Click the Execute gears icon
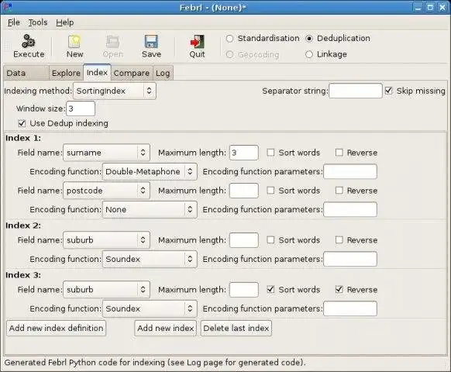The height and width of the screenshot is (372, 451). 29,41
